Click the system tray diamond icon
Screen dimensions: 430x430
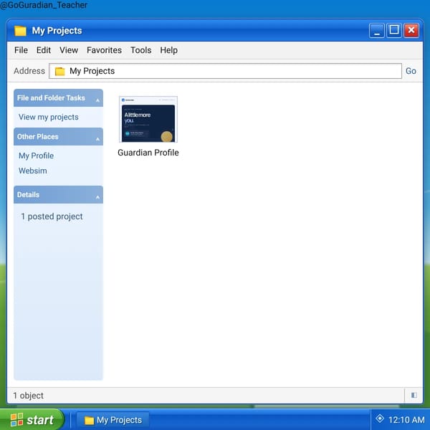(x=380, y=419)
